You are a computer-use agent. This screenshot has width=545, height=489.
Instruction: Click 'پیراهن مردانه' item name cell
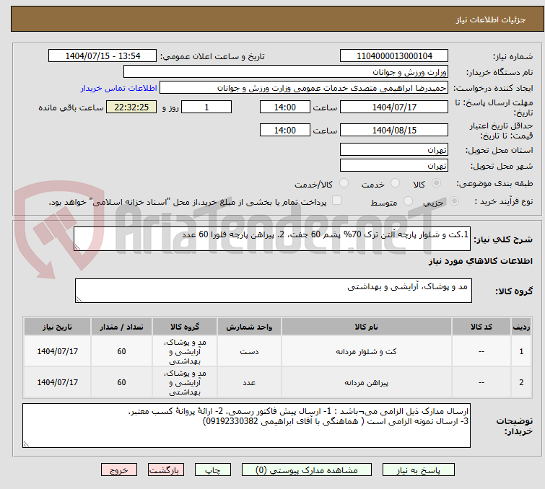click(x=367, y=382)
